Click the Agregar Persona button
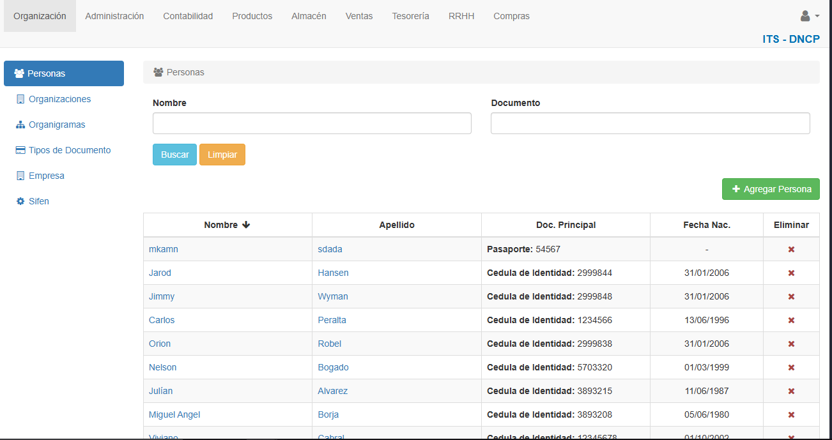The width and height of the screenshot is (832, 440). (x=771, y=189)
